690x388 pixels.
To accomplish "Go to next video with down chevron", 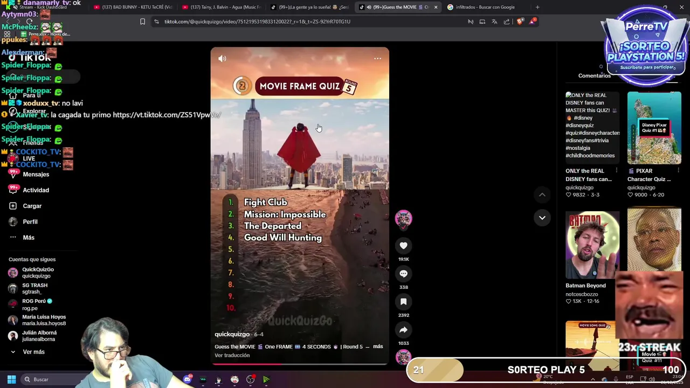I will [542, 218].
